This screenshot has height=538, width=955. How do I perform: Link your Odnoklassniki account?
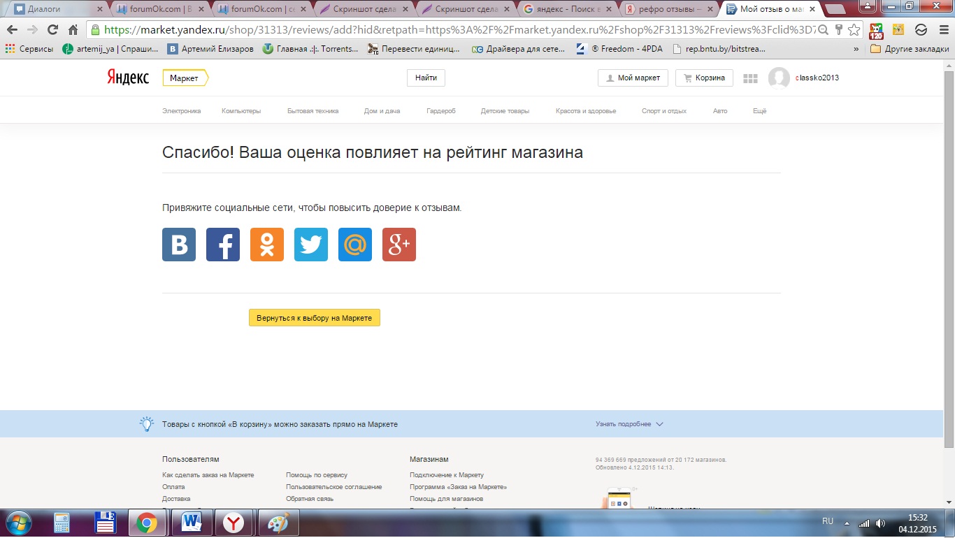click(x=267, y=245)
